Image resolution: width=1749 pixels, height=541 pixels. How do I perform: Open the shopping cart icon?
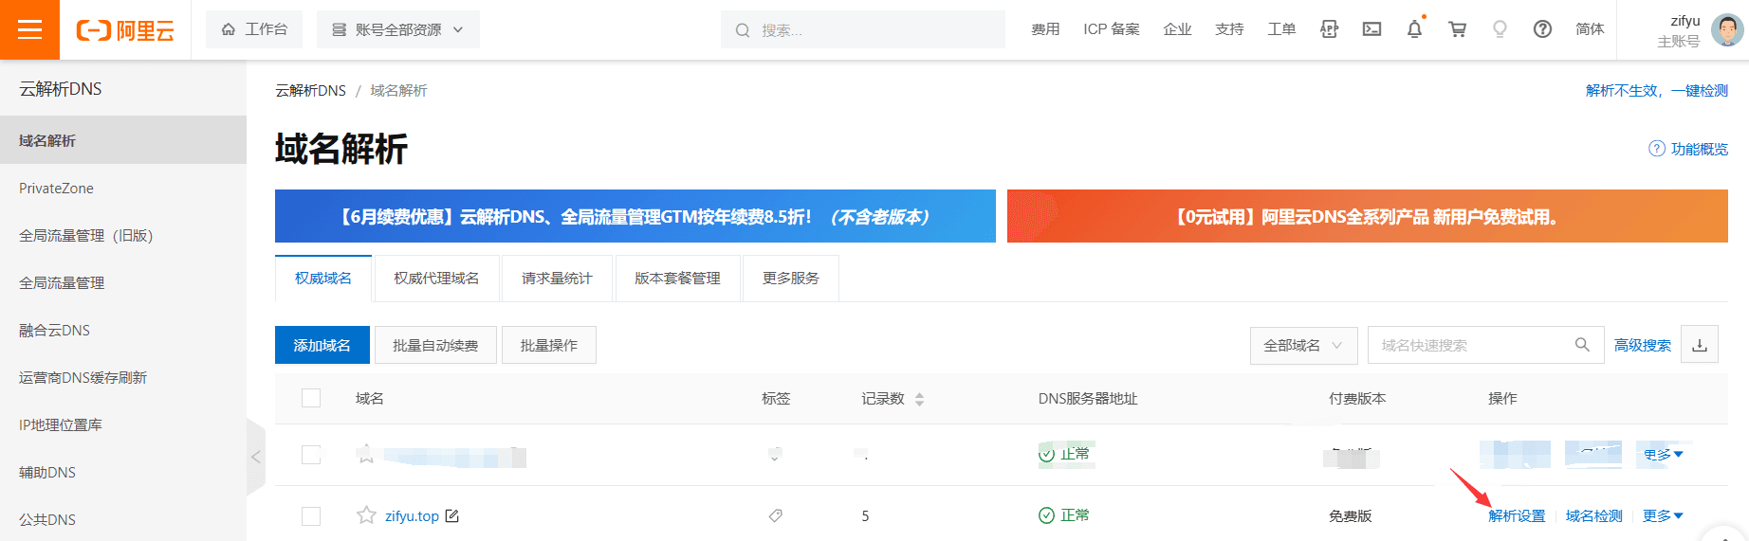coord(1457,29)
